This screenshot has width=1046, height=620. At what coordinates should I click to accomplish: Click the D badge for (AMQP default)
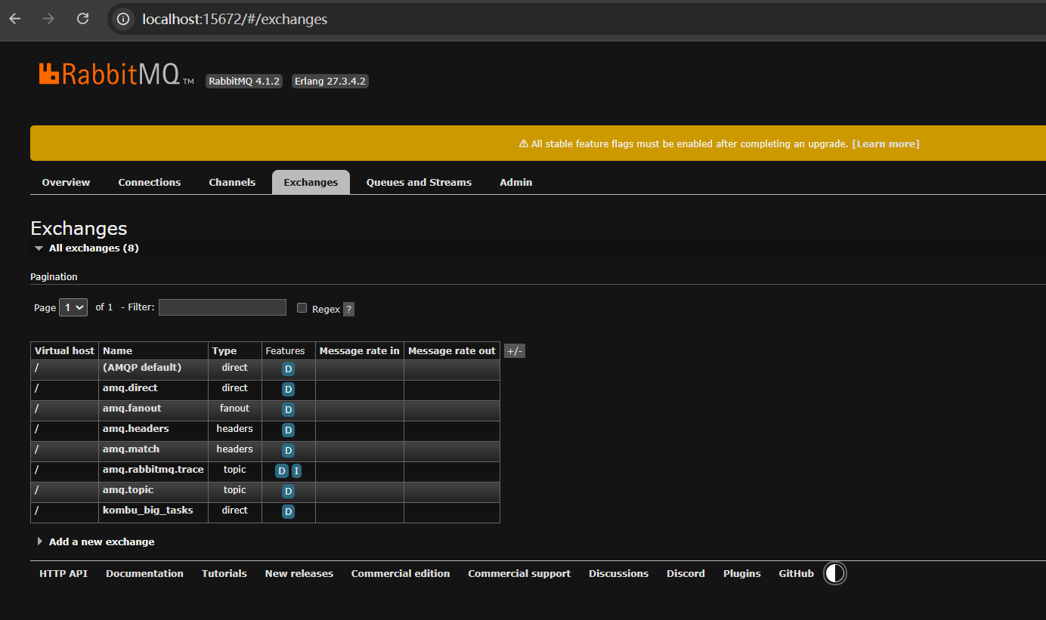tap(288, 369)
